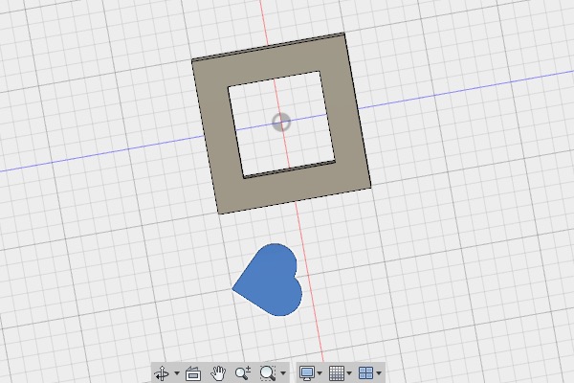Open Display Settings monitor icon
This screenshot has height=383, width=574.
[307, 373]
